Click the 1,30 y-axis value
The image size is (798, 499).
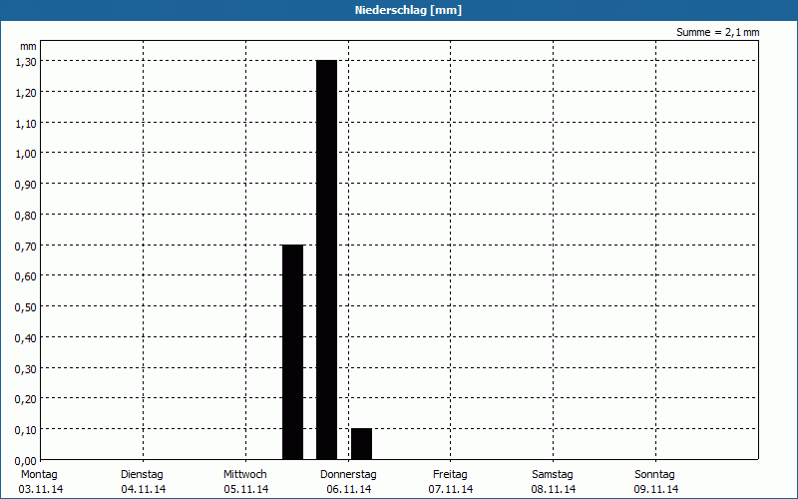coord(26,62)
